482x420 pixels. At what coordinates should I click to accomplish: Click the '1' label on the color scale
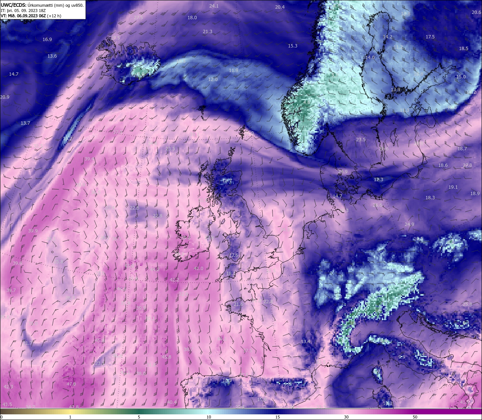click(70, 417)
